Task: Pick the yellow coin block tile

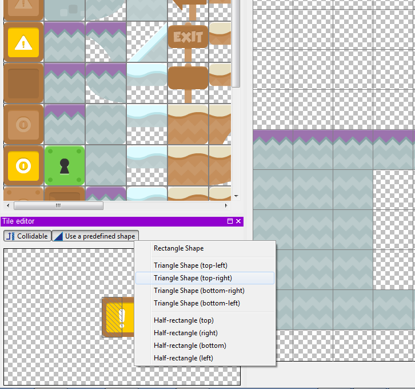Action: [23, 166]
